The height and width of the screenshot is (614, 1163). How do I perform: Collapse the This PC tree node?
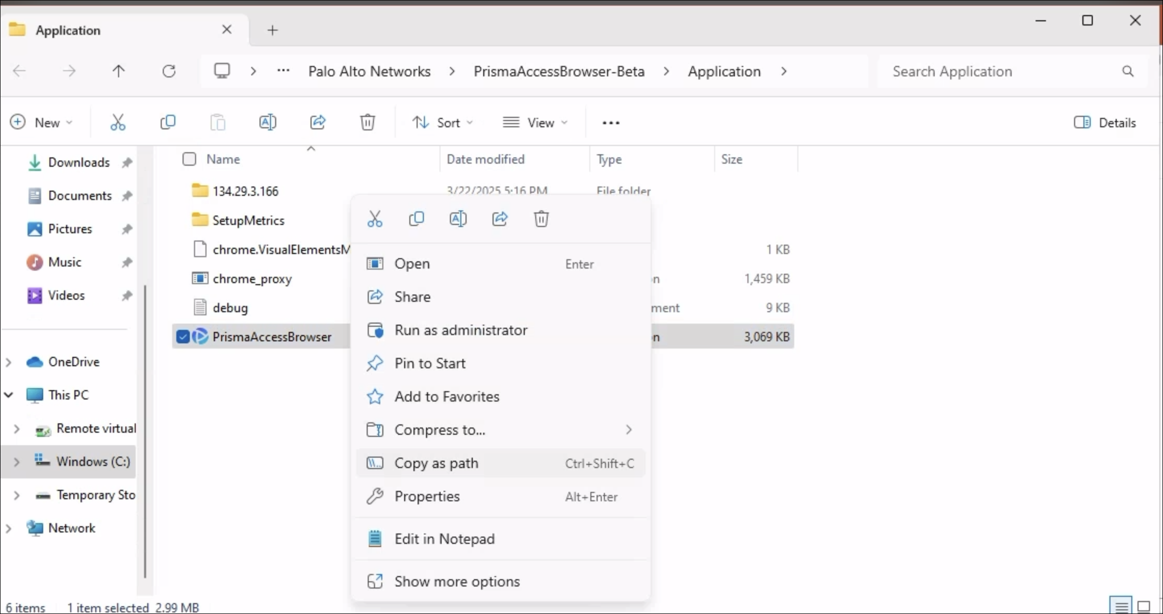pyautogui.click(x=9, y=395)
